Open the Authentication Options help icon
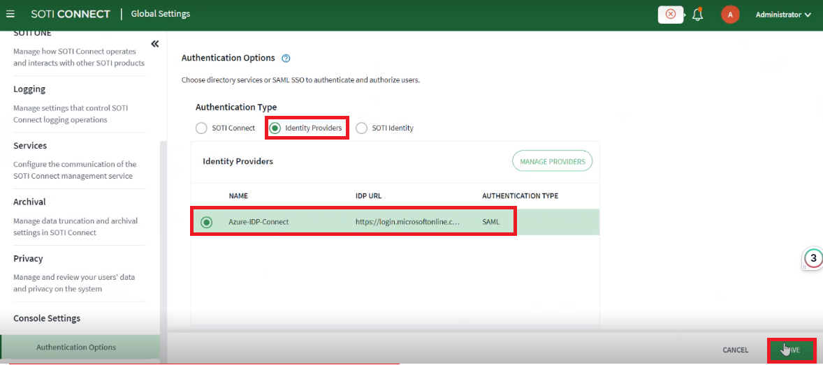The width and height of the screenshot is (823, 365). point(286,59)
